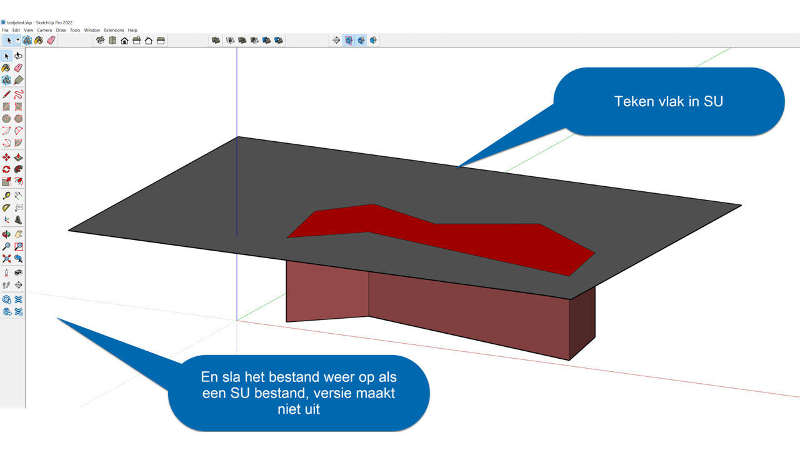Open the File menu
This screenshot has height=450, width=800.
tap(5, 30)
